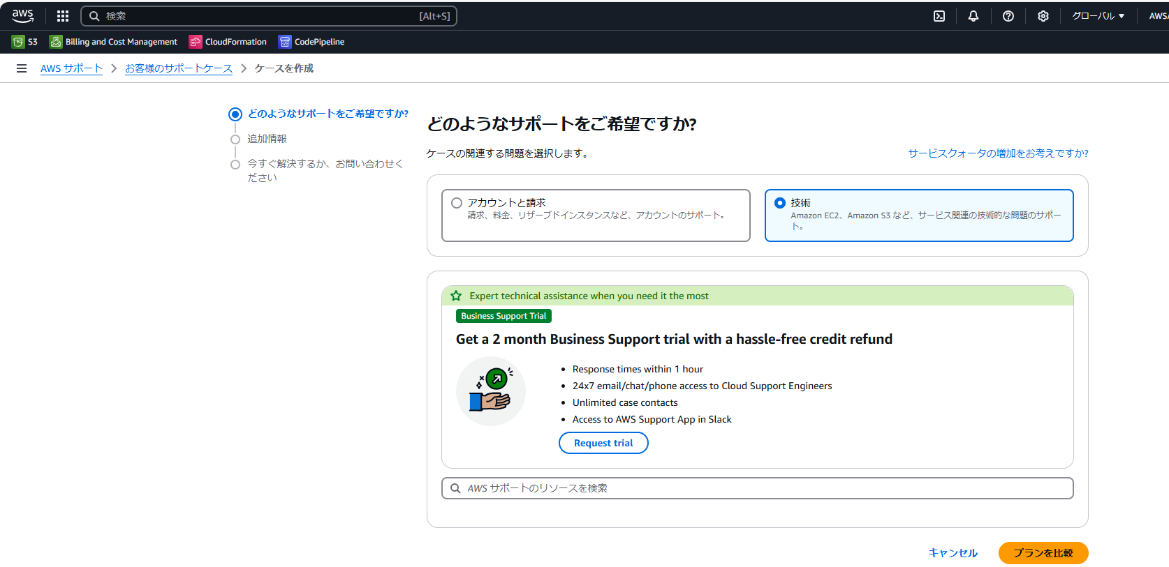The width and height of the screenshot is (1169, 567).
Task: Click the Business Support Trial badge
Action: (503, 316)
